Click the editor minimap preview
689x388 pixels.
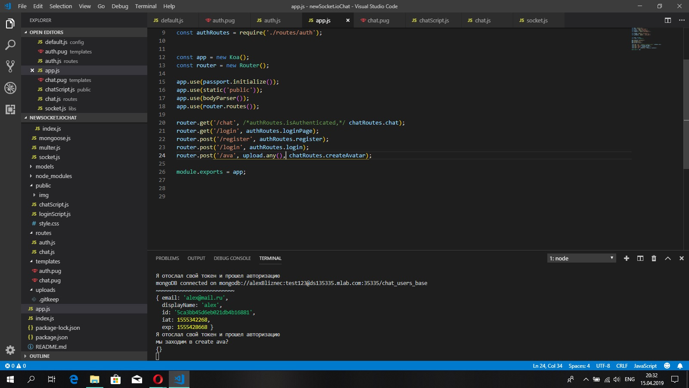[646, 39]
